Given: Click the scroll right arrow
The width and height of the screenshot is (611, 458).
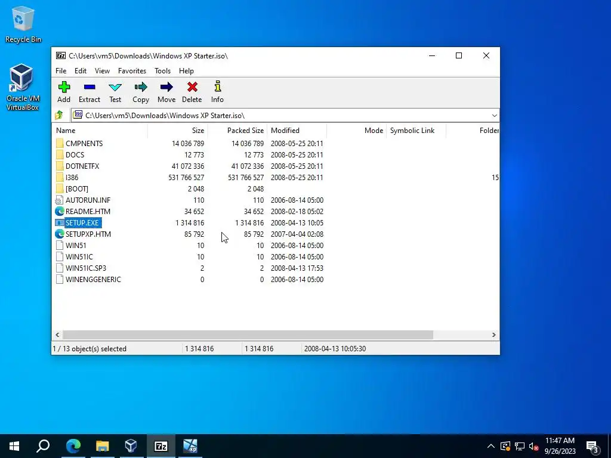Looking at the screenshot, I should click(x=493, y=335).
